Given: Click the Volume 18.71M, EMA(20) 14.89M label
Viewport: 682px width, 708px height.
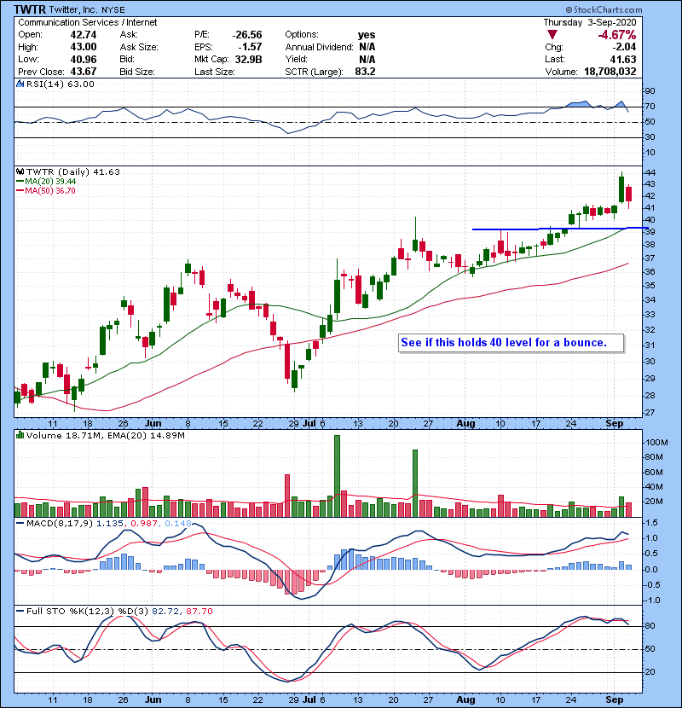Looking at the screenshot, I should pos(105,435).
